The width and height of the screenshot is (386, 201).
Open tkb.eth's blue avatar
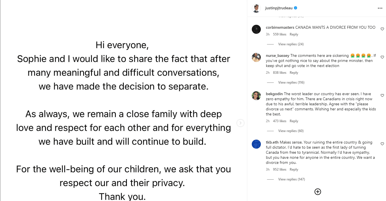click(256, 144)
